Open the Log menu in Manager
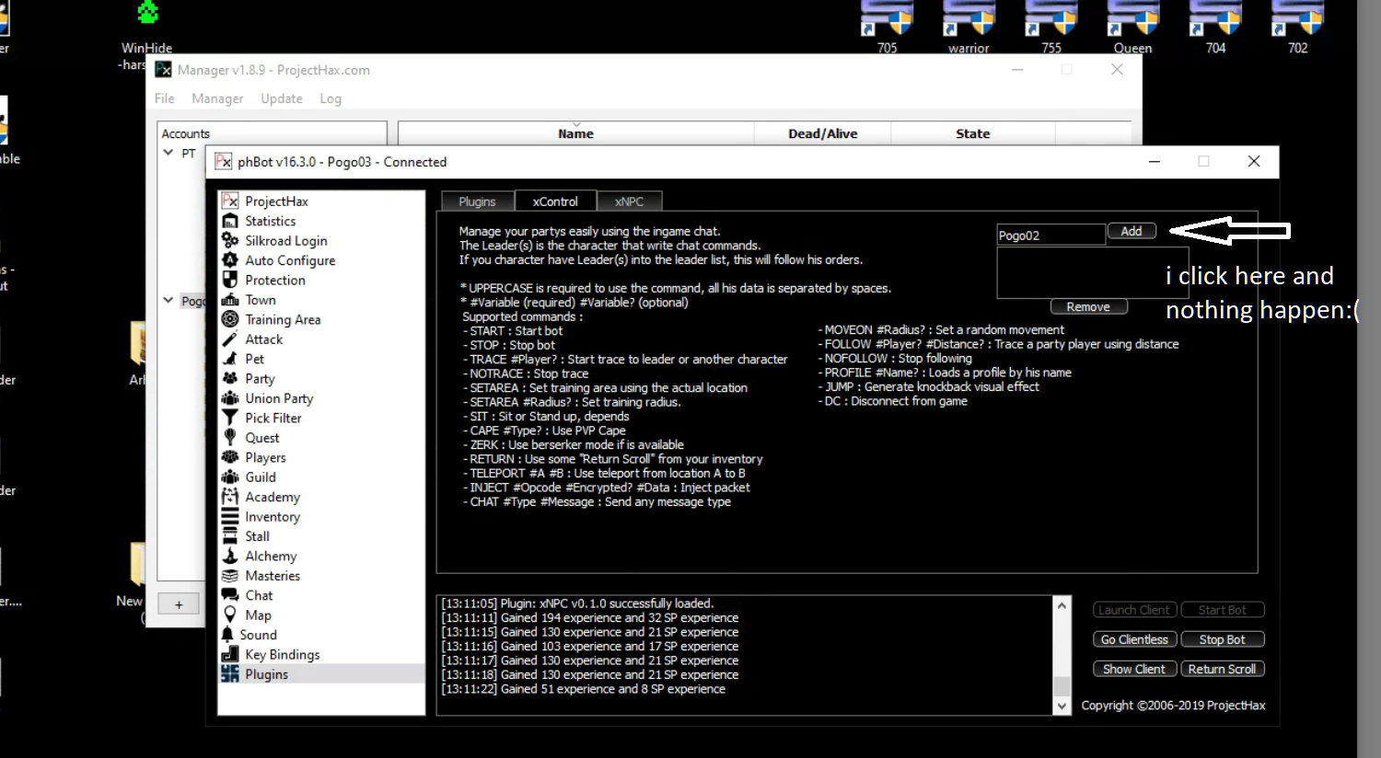The image size is (1381, 758). [x=331, y=98]
